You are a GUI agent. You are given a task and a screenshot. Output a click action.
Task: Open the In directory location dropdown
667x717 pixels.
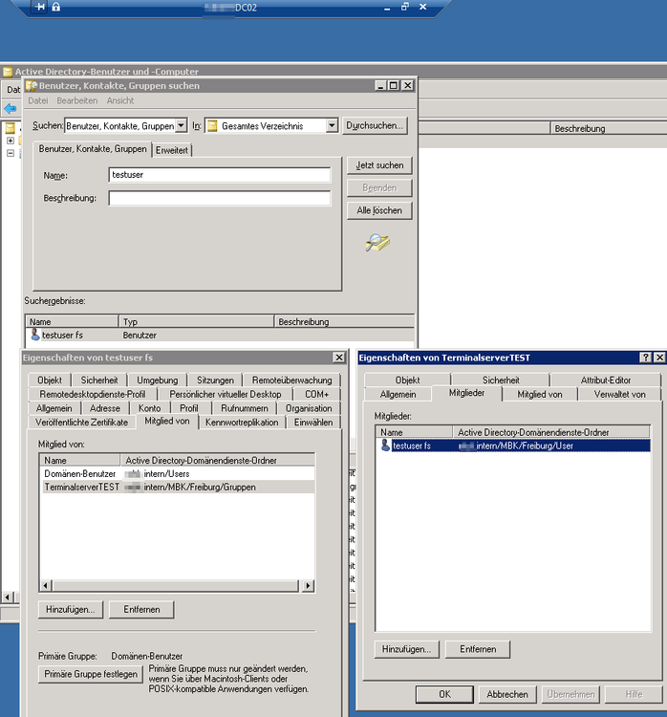(x=332, y=125)
